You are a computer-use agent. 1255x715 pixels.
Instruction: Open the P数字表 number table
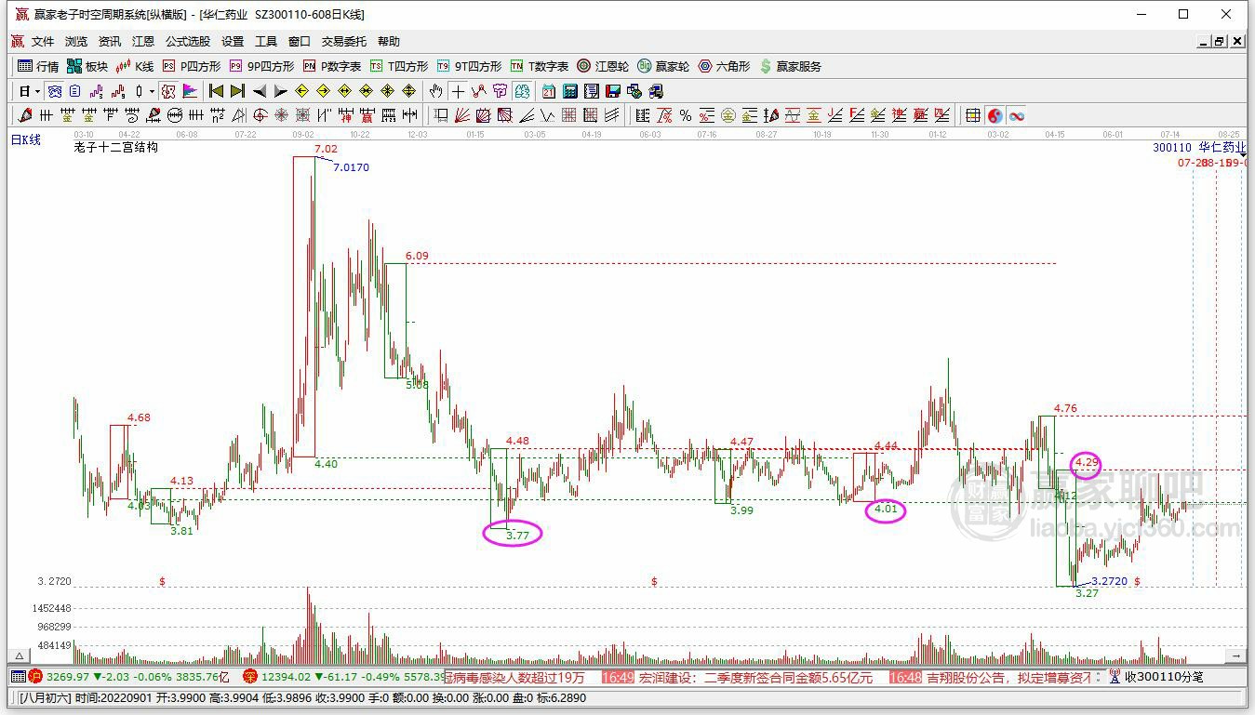click(x=332, y=66)
